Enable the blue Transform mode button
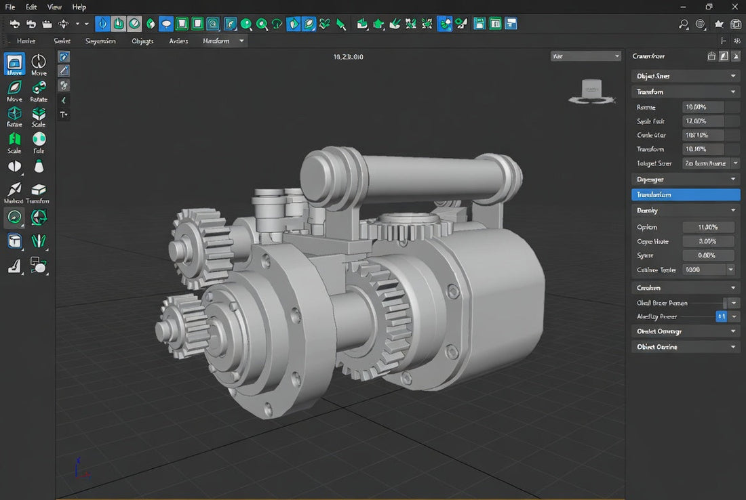 click(x=685, y=194)
